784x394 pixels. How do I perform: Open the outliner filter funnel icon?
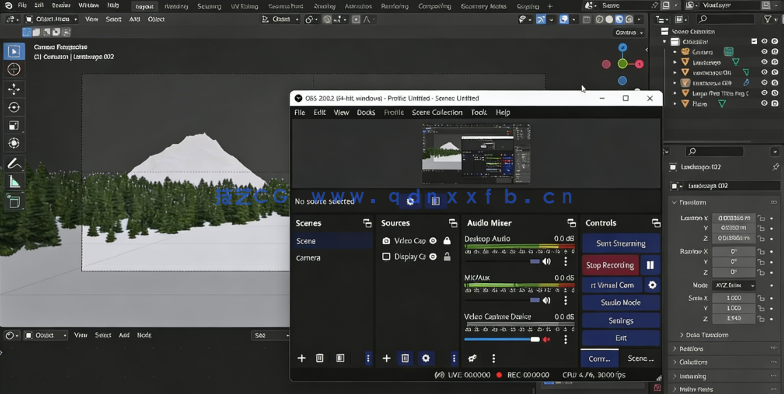point(767,19)
